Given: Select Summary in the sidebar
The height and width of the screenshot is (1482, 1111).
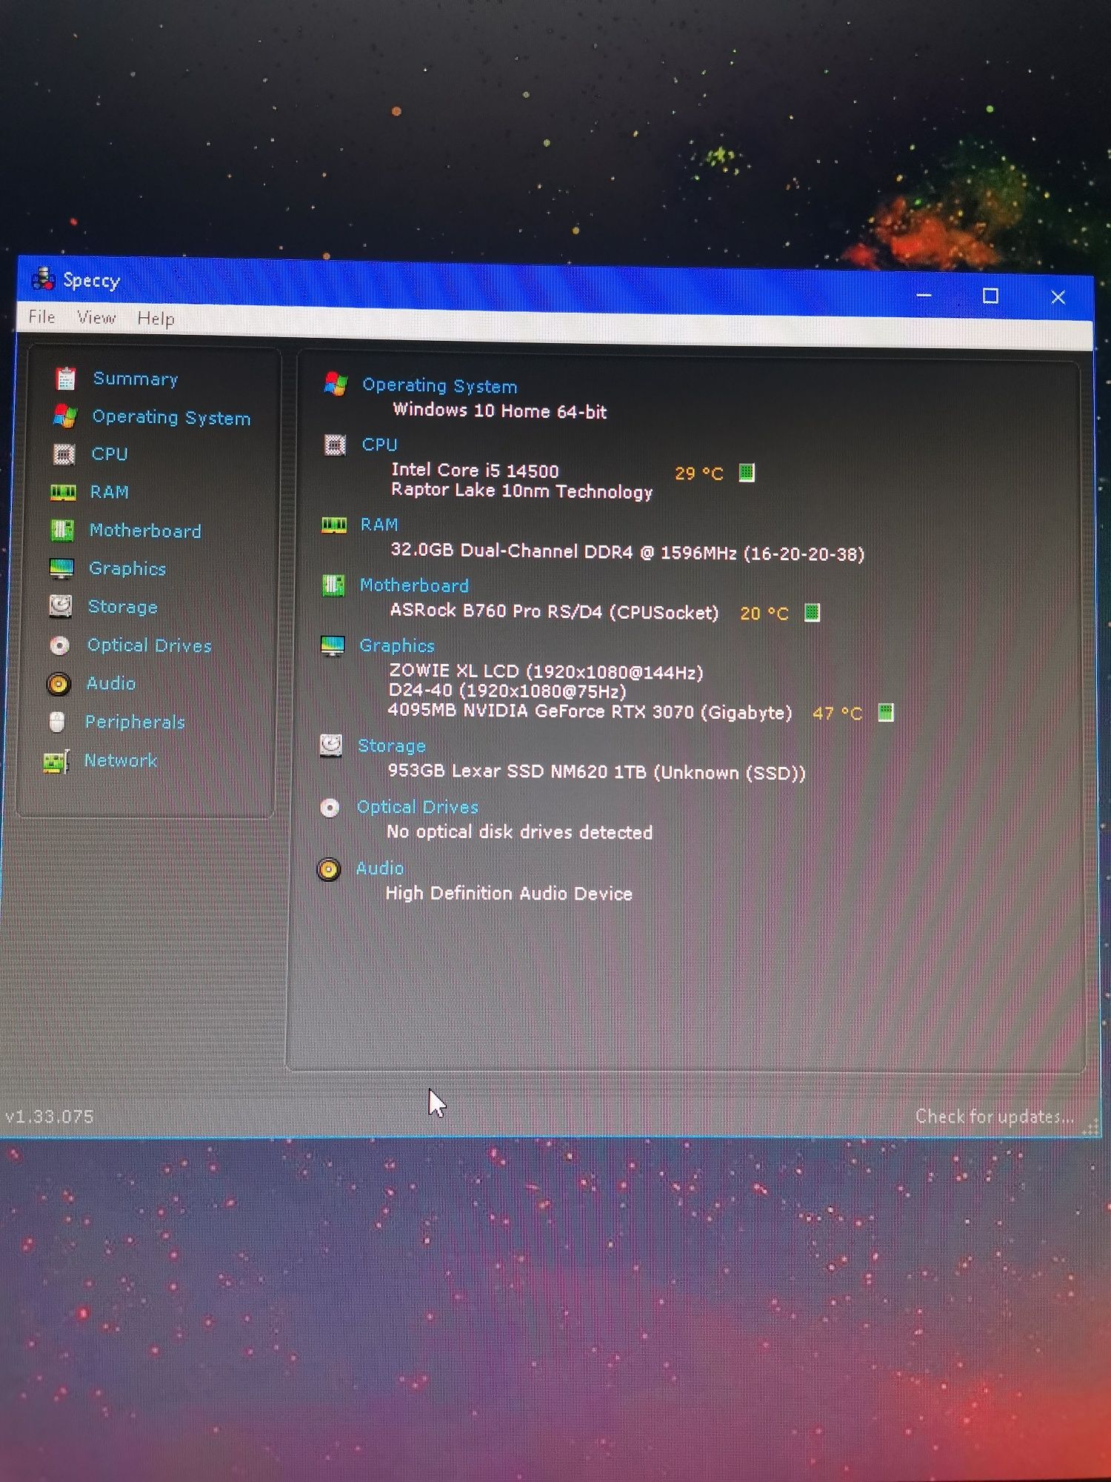Looking at the screenshot, I should (136, 379).
